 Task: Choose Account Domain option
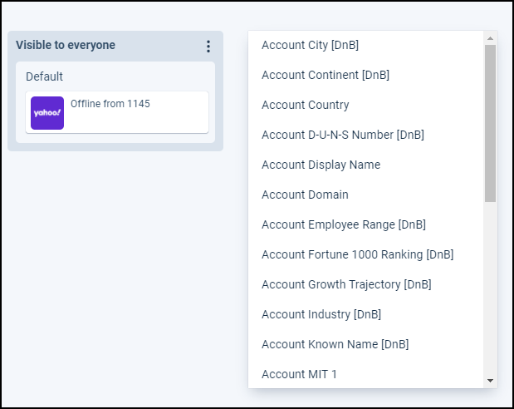tap(305, 195)
